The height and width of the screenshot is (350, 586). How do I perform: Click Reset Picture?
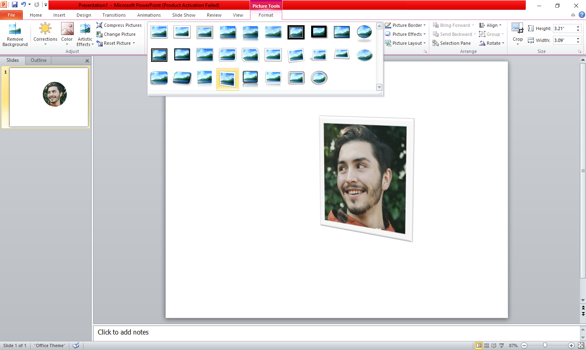[115, 43]
